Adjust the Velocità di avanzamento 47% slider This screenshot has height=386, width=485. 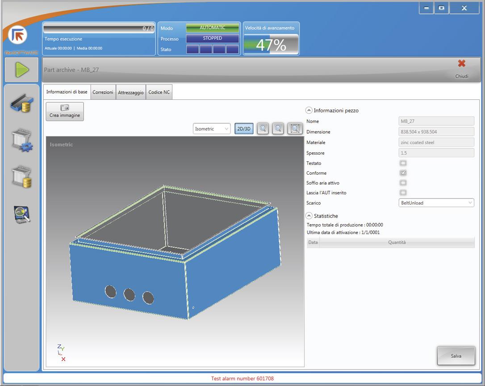(271, 45)
